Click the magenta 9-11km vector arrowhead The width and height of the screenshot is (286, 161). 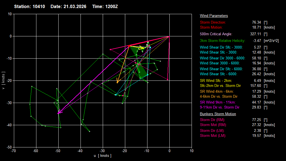pyautogui.click(x=59, y=113)
